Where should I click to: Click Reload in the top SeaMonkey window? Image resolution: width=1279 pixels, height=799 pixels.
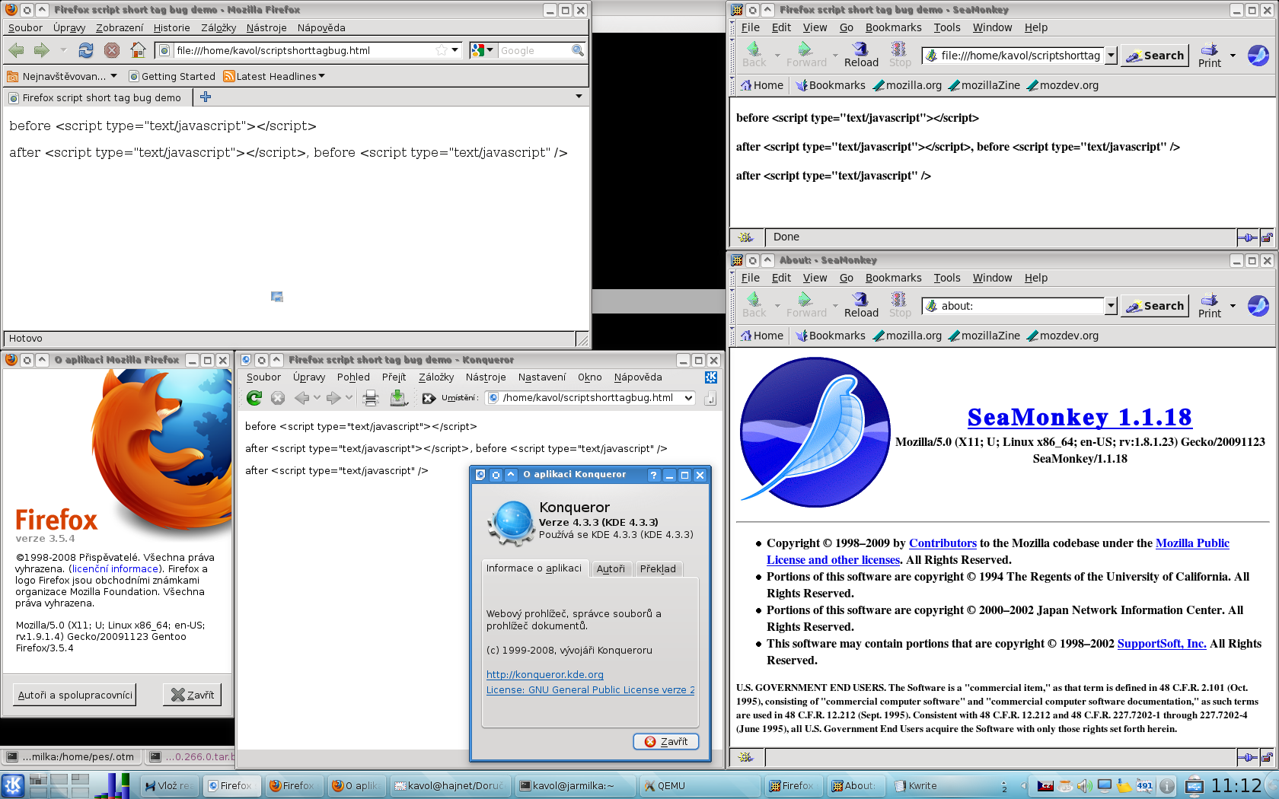(861, 55)
